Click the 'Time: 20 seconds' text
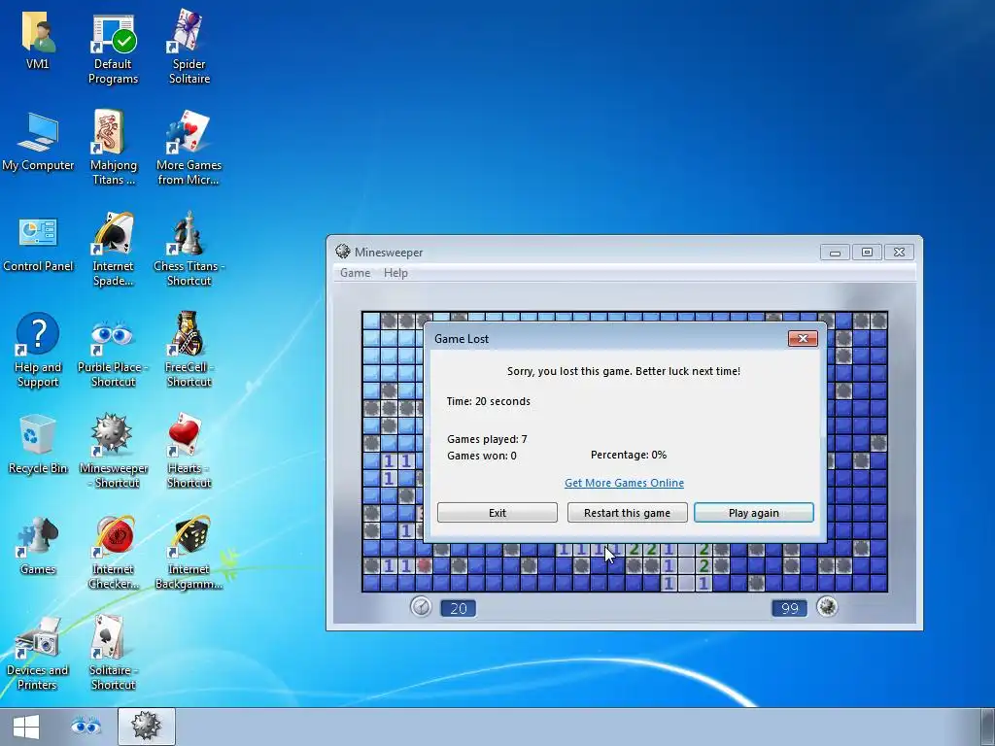The height and width of the screenshot is (746, 995). pyautogui.click(x=488, y=401)
